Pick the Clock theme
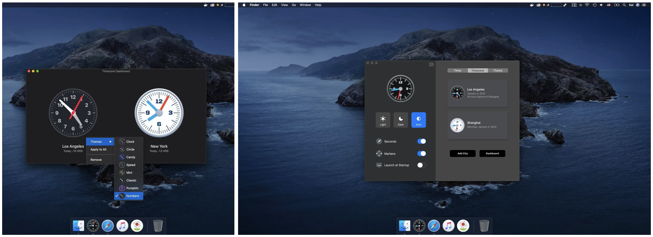Image resolution: width=653 pixels, height=237 pixels. (x=129, y=141)
